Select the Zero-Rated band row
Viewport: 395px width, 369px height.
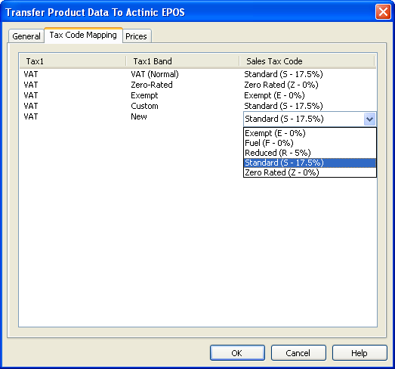(198, 85)
